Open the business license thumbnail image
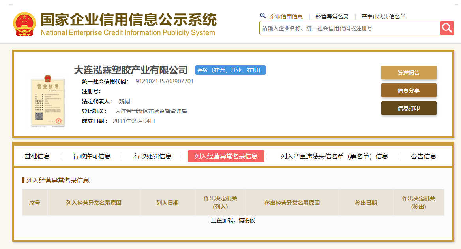 pyautogui.click(x=48, y=101)
